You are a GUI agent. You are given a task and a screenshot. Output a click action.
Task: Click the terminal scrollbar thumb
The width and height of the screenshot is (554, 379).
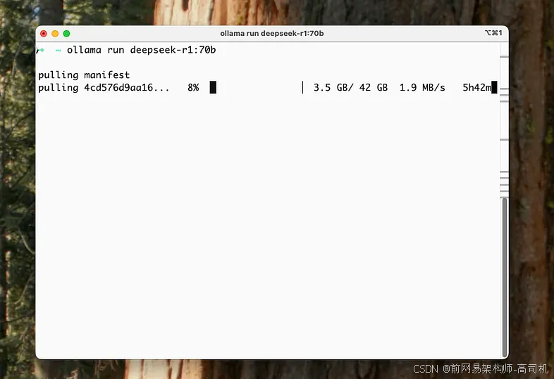505,277
